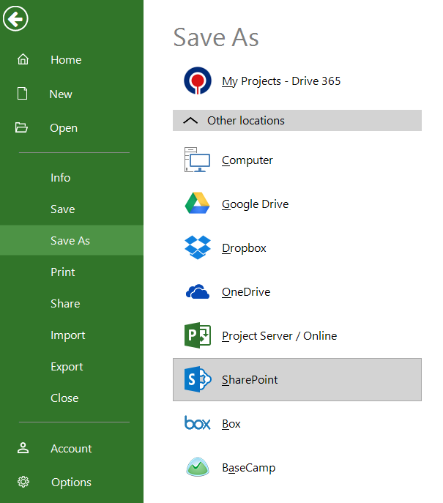This screenshot has width=443, height=503.
Task: Open the Share page
Action: coord(65,303)
